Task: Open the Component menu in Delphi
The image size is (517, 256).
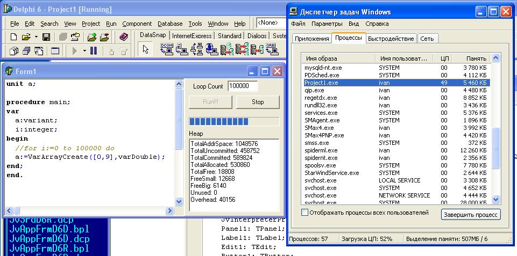Action: [137, 24]
